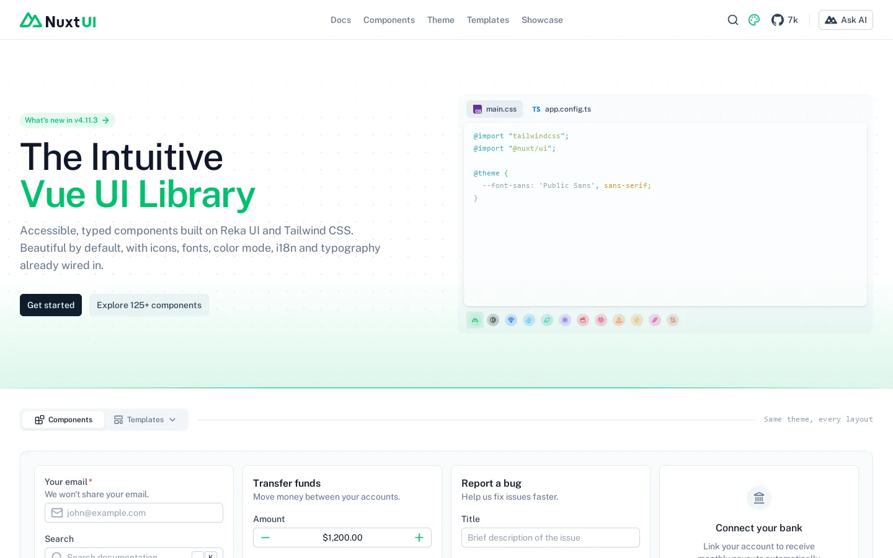Image resolution: width=893 pixels, height=558 pixels.
Task: Select the gray contrast circle theme icon
Action: (493, 320)
